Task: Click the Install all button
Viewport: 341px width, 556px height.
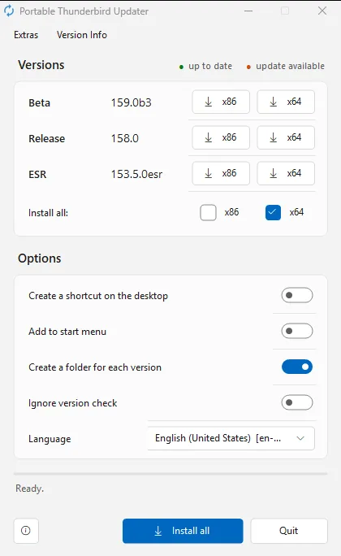Action: (x=183, y=531)
